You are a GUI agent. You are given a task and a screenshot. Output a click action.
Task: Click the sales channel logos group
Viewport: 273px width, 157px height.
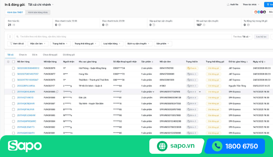[260, 12]
